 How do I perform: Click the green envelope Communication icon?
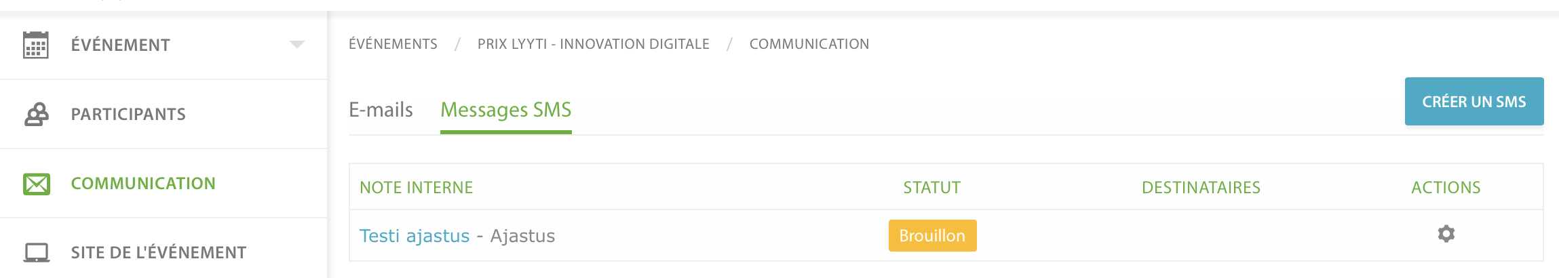(37, 184)
